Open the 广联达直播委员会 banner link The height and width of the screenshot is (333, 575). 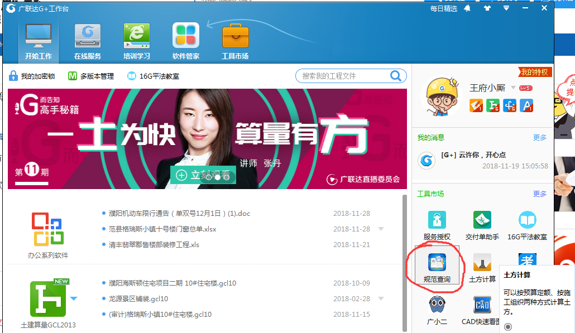(x=363, y=179)
